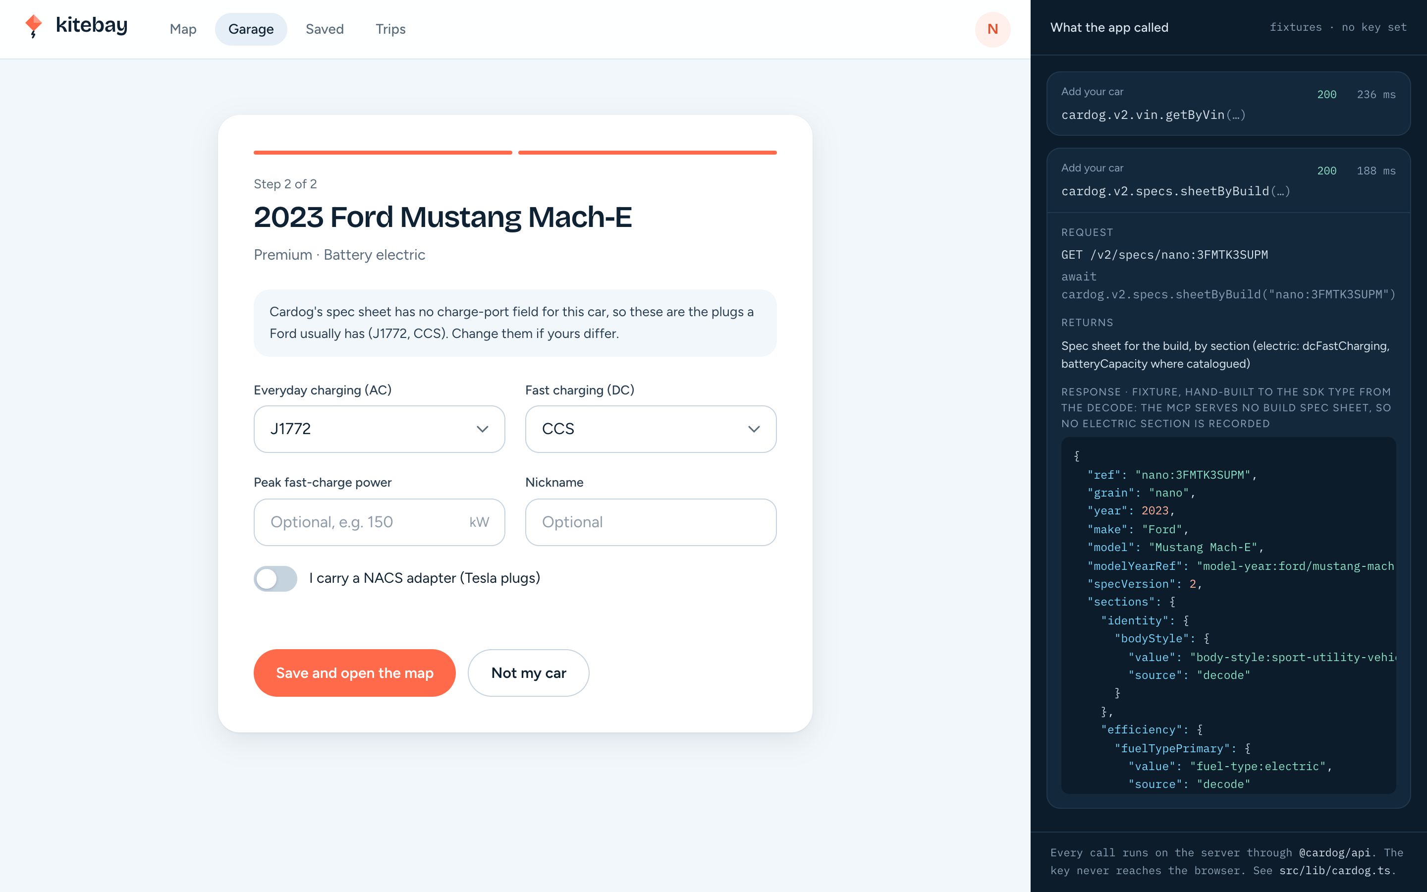Focus the Peak fast-charge power field

pos(379,522)
